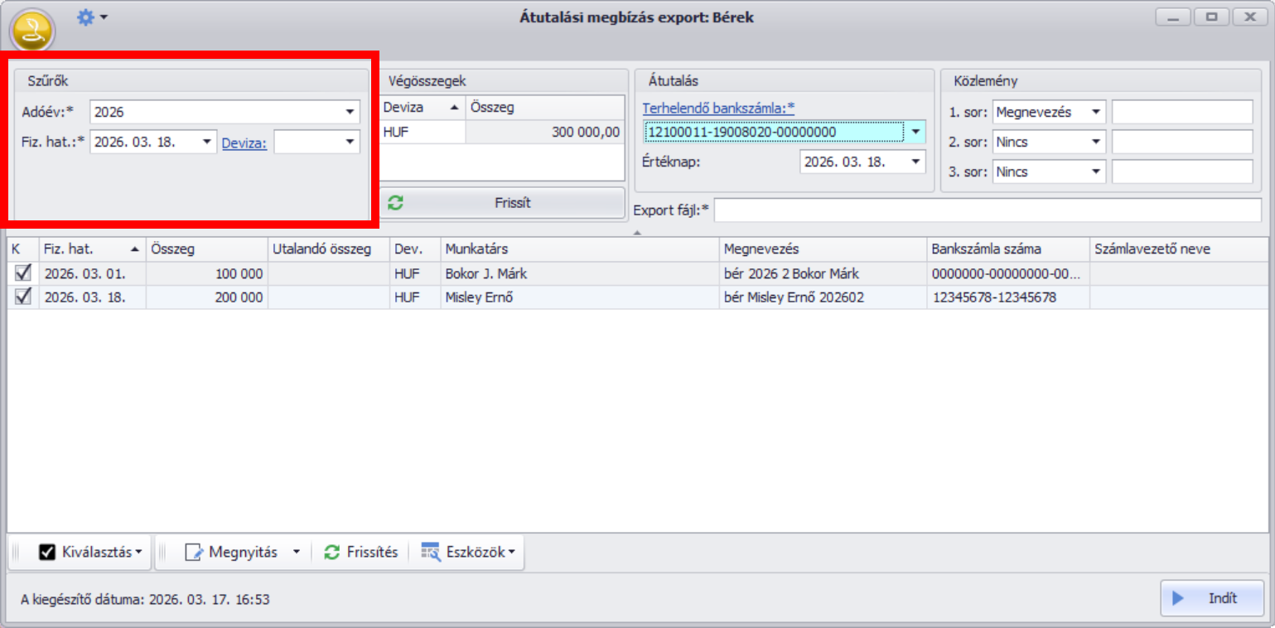Open the 1. sor Megnevezés dropdown
The width and height of the screenshot is (1275, 628).
[1096, 112]
